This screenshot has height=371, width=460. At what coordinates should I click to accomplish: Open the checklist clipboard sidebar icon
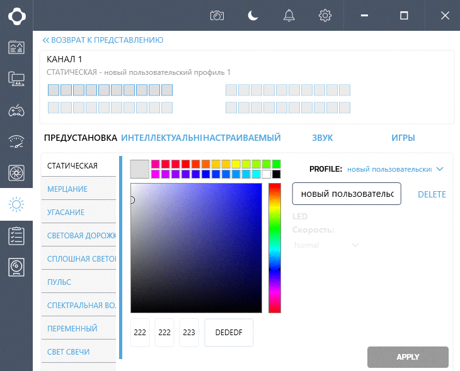[x=16, y=236]
